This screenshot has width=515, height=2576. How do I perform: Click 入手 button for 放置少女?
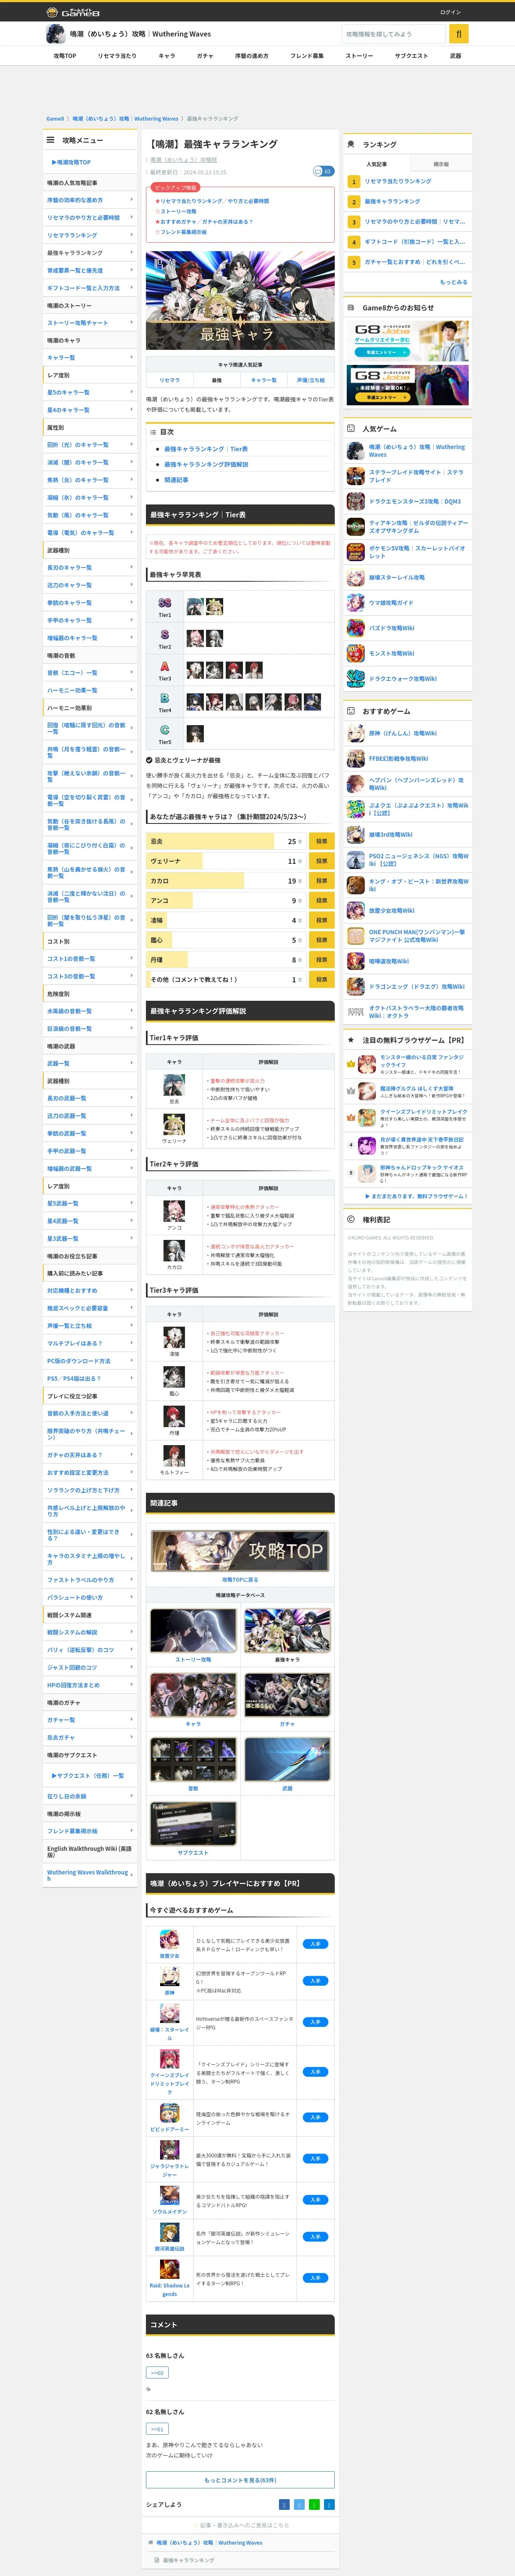tap(315, 1944)
